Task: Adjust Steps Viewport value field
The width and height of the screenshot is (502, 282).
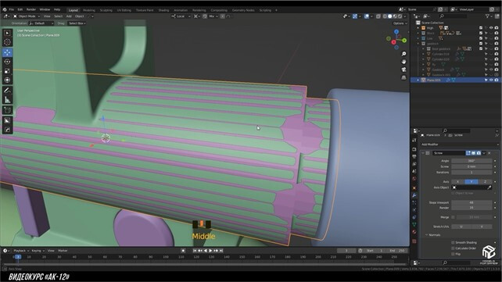Action: click(472, 202)
